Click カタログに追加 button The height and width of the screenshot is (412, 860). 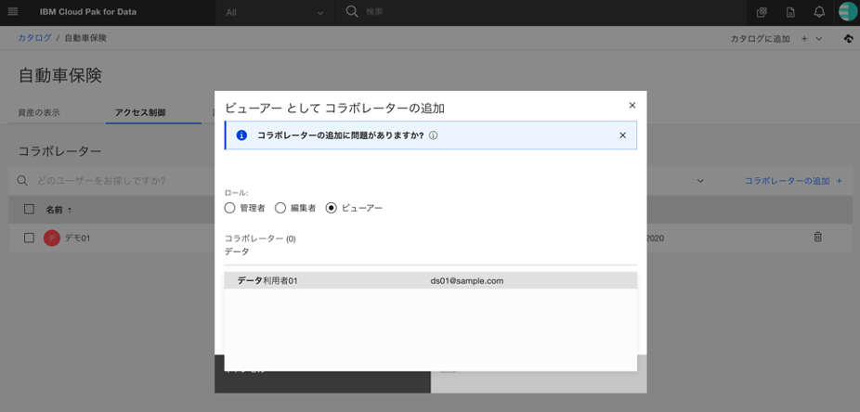761,38
